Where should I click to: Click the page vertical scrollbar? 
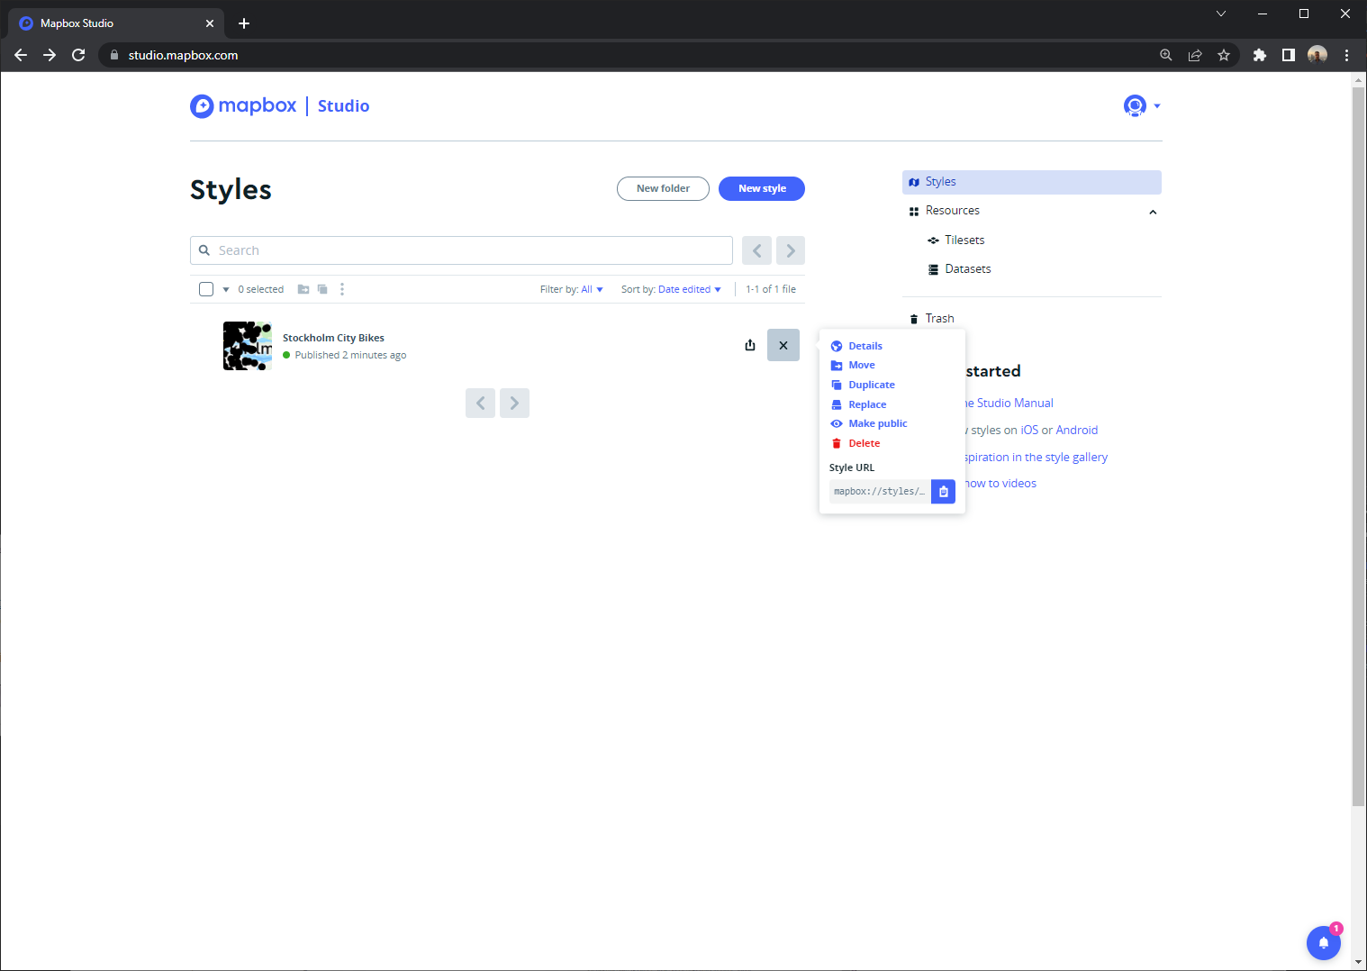click(x=1359, y=446)
